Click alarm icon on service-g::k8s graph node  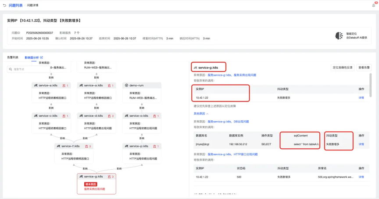coord(109,177)
